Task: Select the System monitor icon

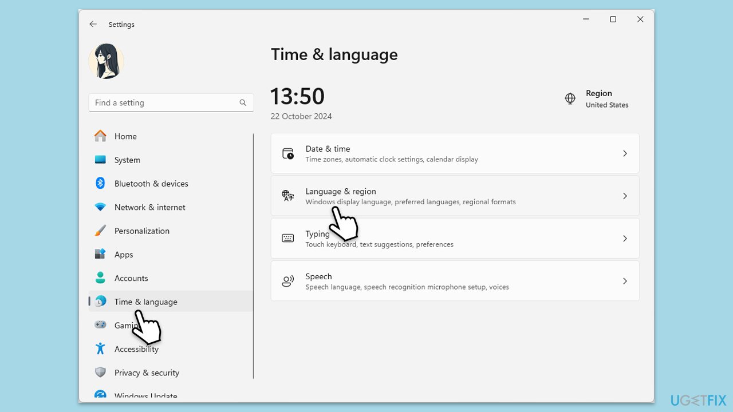Action: click(100, 160)
